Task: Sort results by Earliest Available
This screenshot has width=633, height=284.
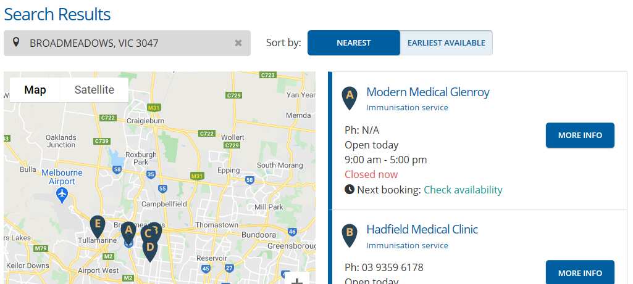Action: coord(446,43)
